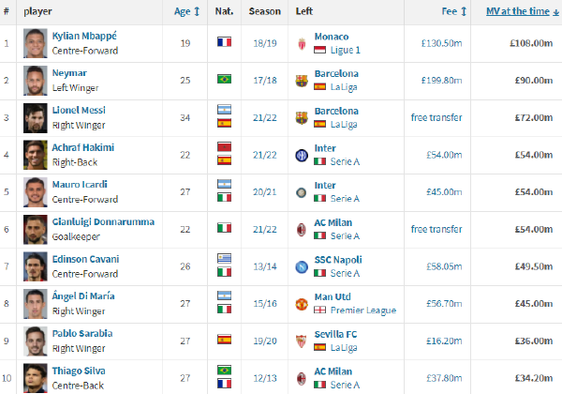Click Mbappé's £130.50m fee link
The image size is (562, 394).
click(x=441, y=43)
